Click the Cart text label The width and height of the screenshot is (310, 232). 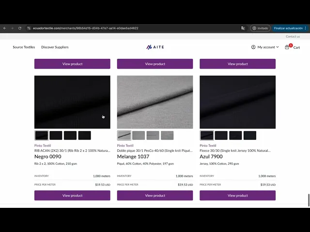pyautogui.click(x=296, y=47)
